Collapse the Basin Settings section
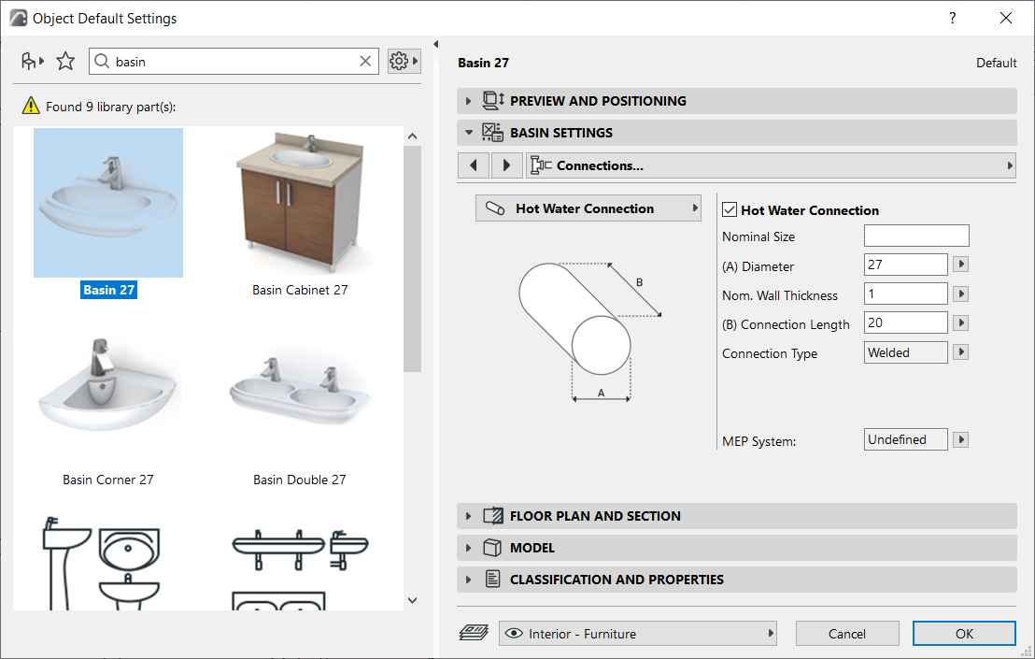Screen dimensions: 1035x659 coord(468,133)
